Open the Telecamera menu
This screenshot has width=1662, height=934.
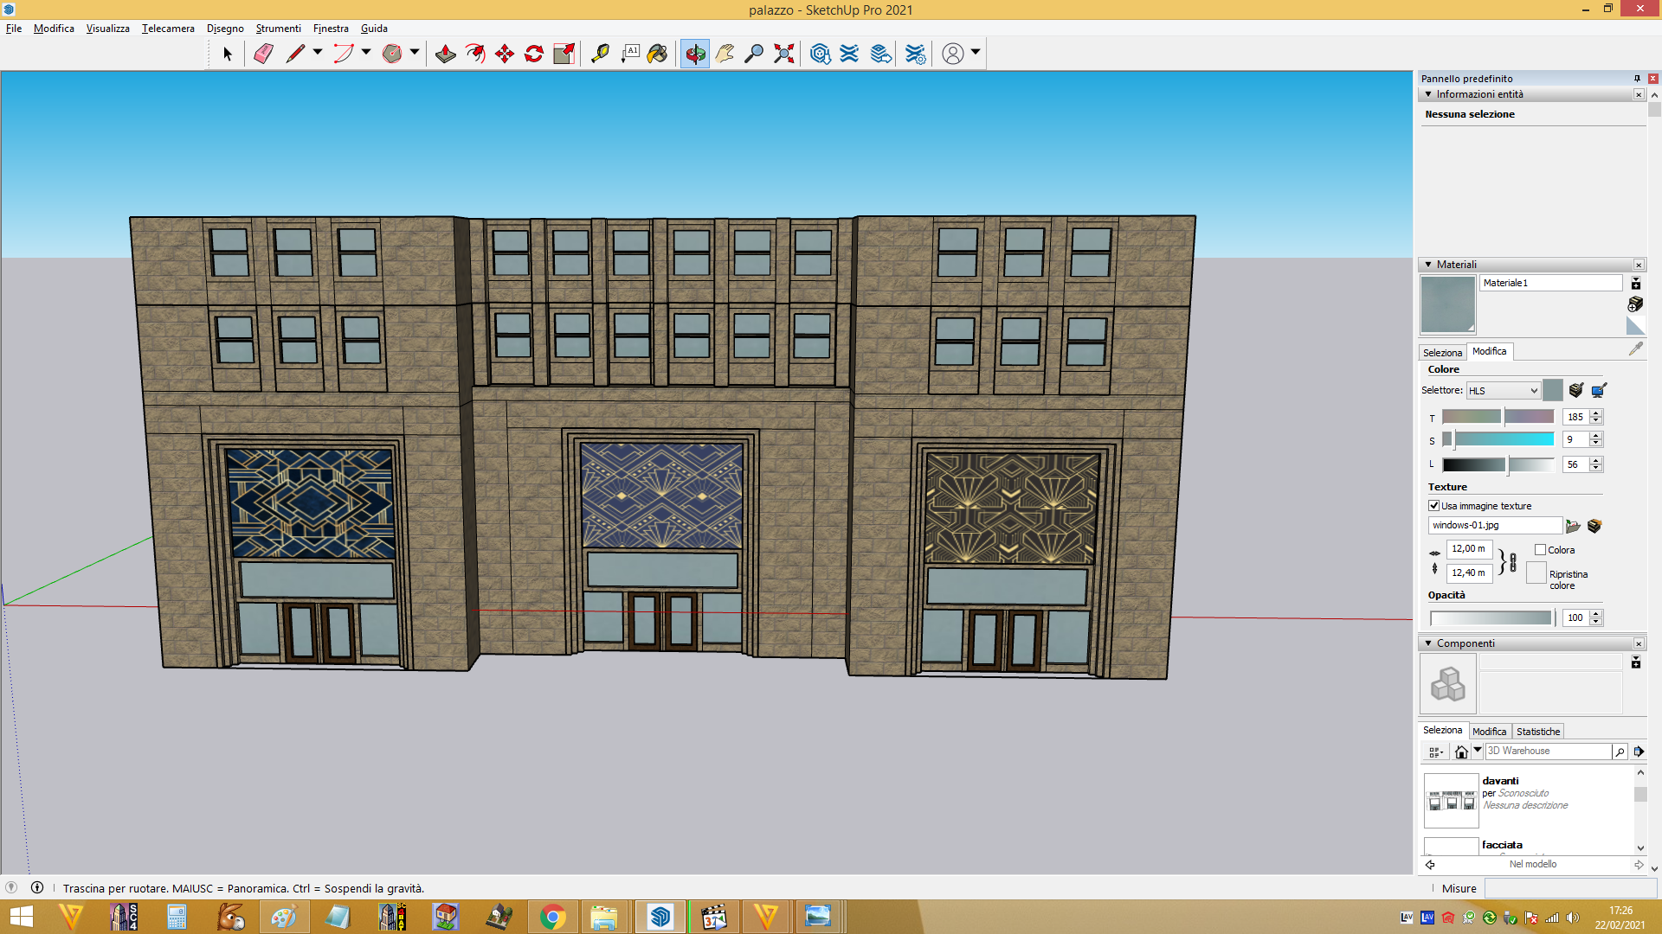pos(168,29)
